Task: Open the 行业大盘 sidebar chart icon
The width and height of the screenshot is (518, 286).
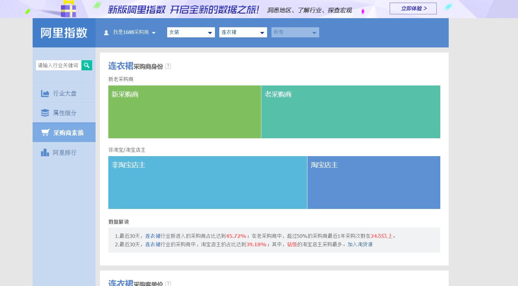Action: coord(45,93)
